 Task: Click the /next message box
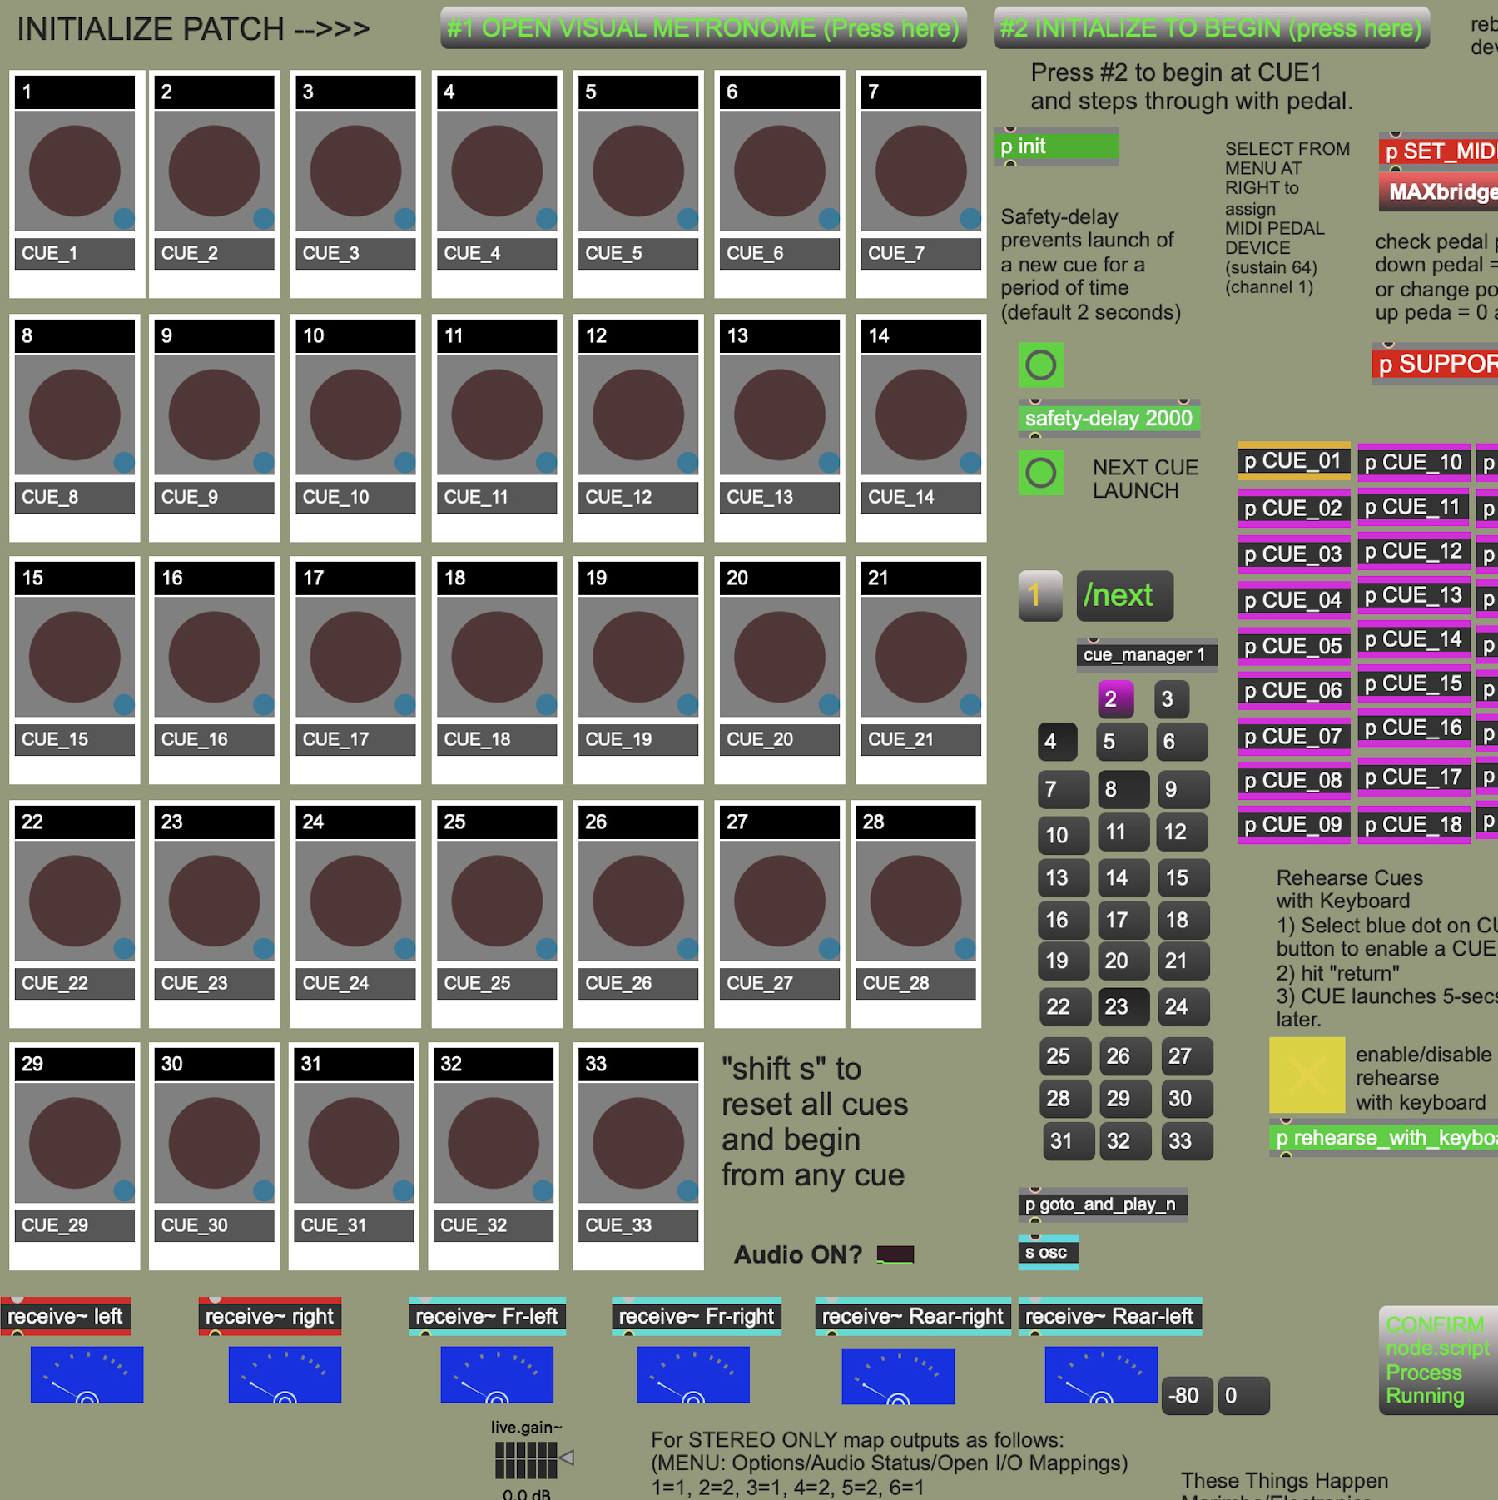[x=1123, y=596]
